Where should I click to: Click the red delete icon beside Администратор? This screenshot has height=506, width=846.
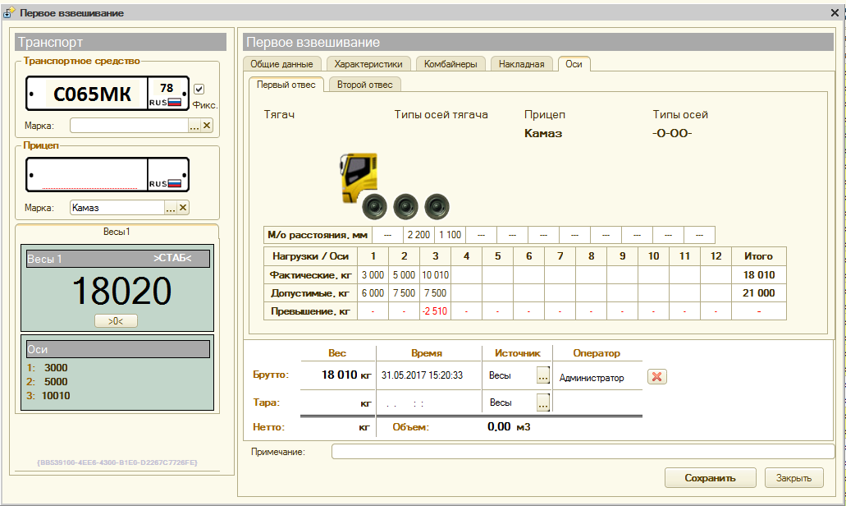pyautogui.click(x=656, y=376)
